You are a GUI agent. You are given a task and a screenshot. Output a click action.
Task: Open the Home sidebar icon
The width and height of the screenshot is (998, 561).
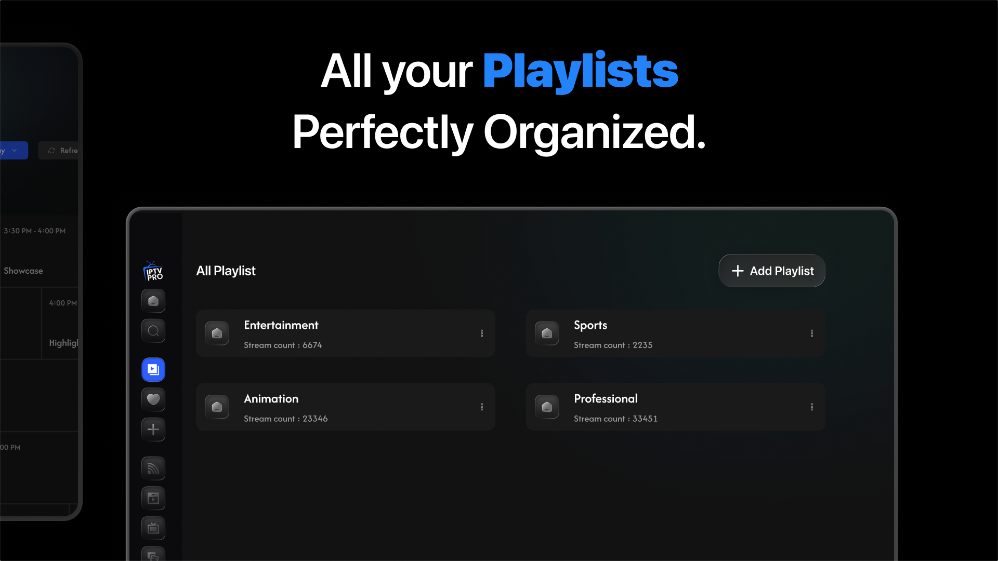153,301
